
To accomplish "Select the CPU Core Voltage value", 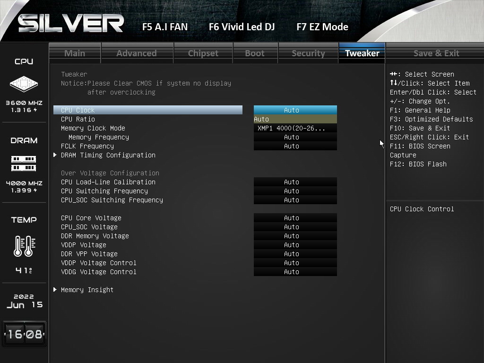I will (295, 218).
